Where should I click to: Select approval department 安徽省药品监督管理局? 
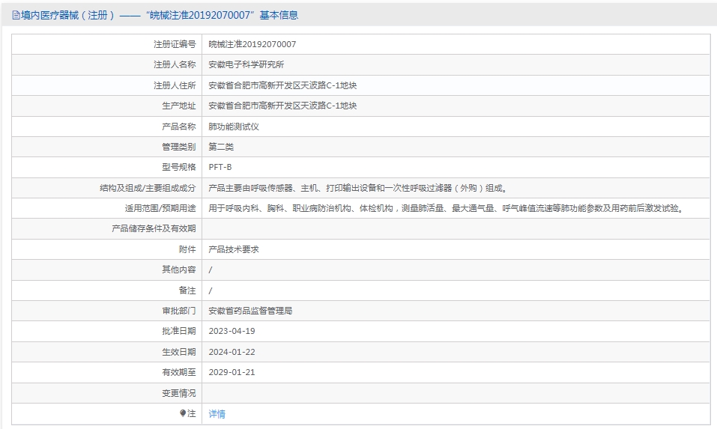(x=250, y=311)
